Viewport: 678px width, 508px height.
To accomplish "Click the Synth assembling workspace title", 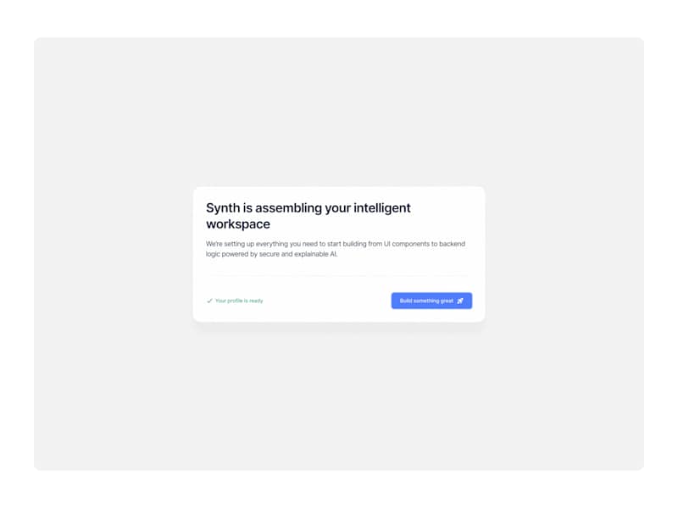I will coord(308,215).
